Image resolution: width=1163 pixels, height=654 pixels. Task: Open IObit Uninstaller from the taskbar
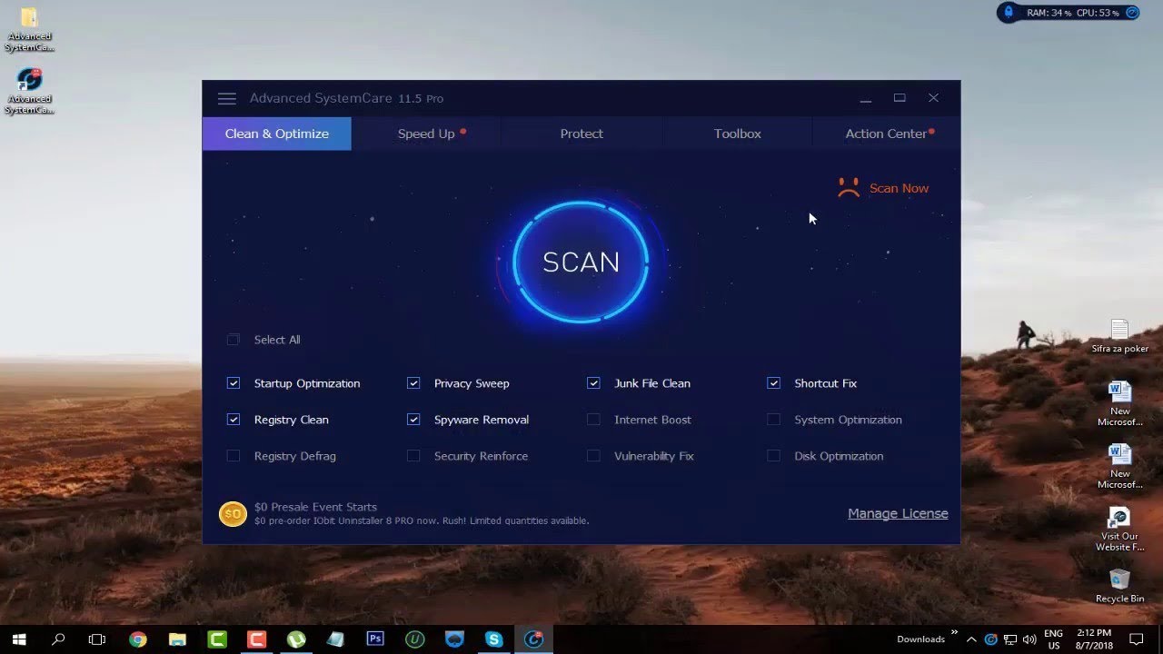tap(415, 639)
